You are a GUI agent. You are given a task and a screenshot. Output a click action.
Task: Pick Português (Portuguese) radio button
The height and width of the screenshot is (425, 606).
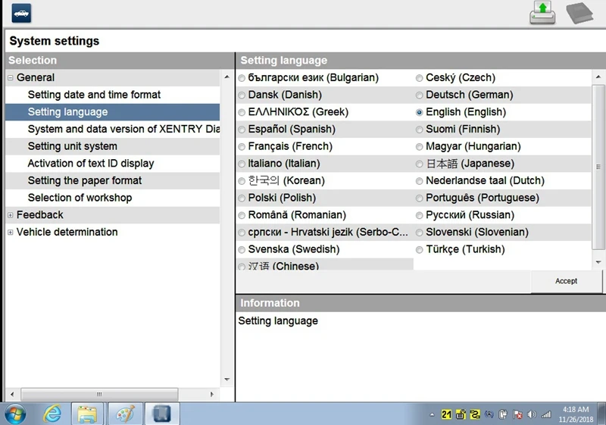[420, 198]
